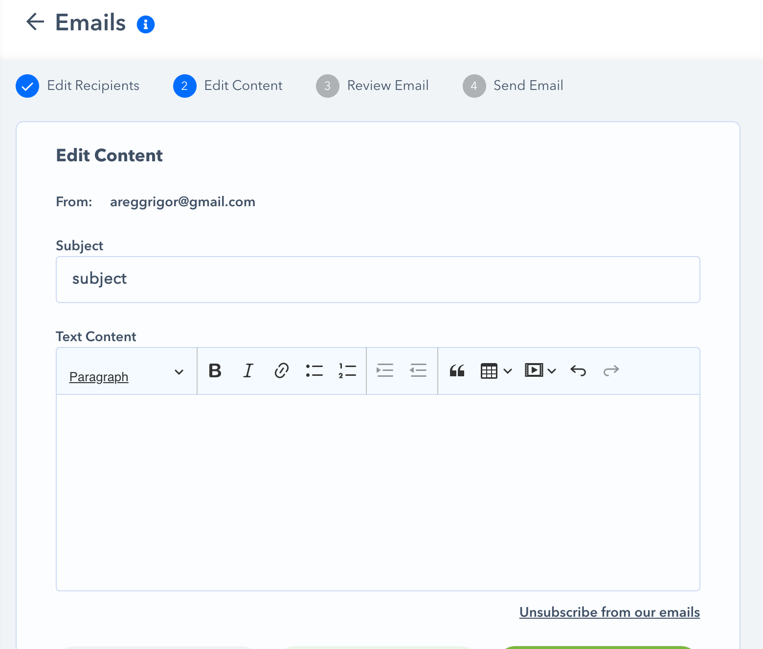This screenshot has height=649, width=763.
Task: Expand the media options arrow
Action: (x=552, y=371)
